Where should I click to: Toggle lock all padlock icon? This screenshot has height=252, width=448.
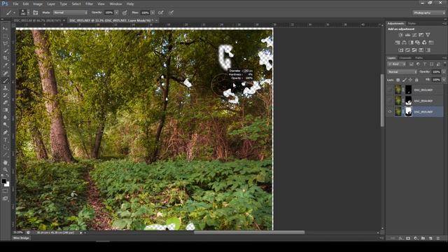(416, 80)
